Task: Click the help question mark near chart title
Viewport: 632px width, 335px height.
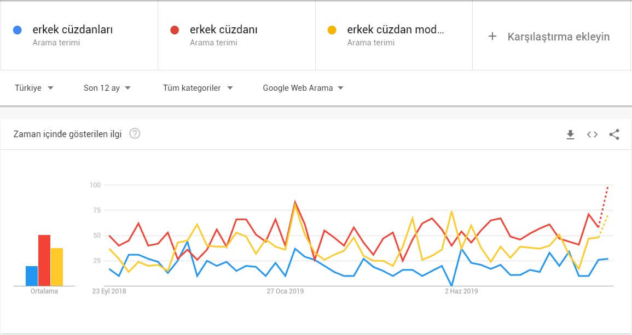Action: 134,133
